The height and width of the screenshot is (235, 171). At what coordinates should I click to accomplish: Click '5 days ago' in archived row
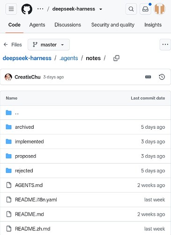click(x=153, y=127)
